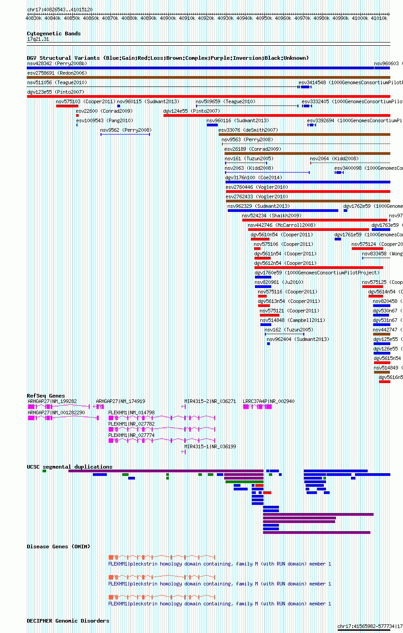Click DECIPHER Genomic Disorders heading

click(68, 621)
